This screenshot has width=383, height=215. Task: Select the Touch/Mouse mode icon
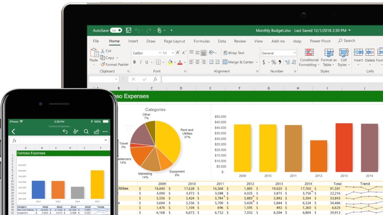[x=159, y=30]
